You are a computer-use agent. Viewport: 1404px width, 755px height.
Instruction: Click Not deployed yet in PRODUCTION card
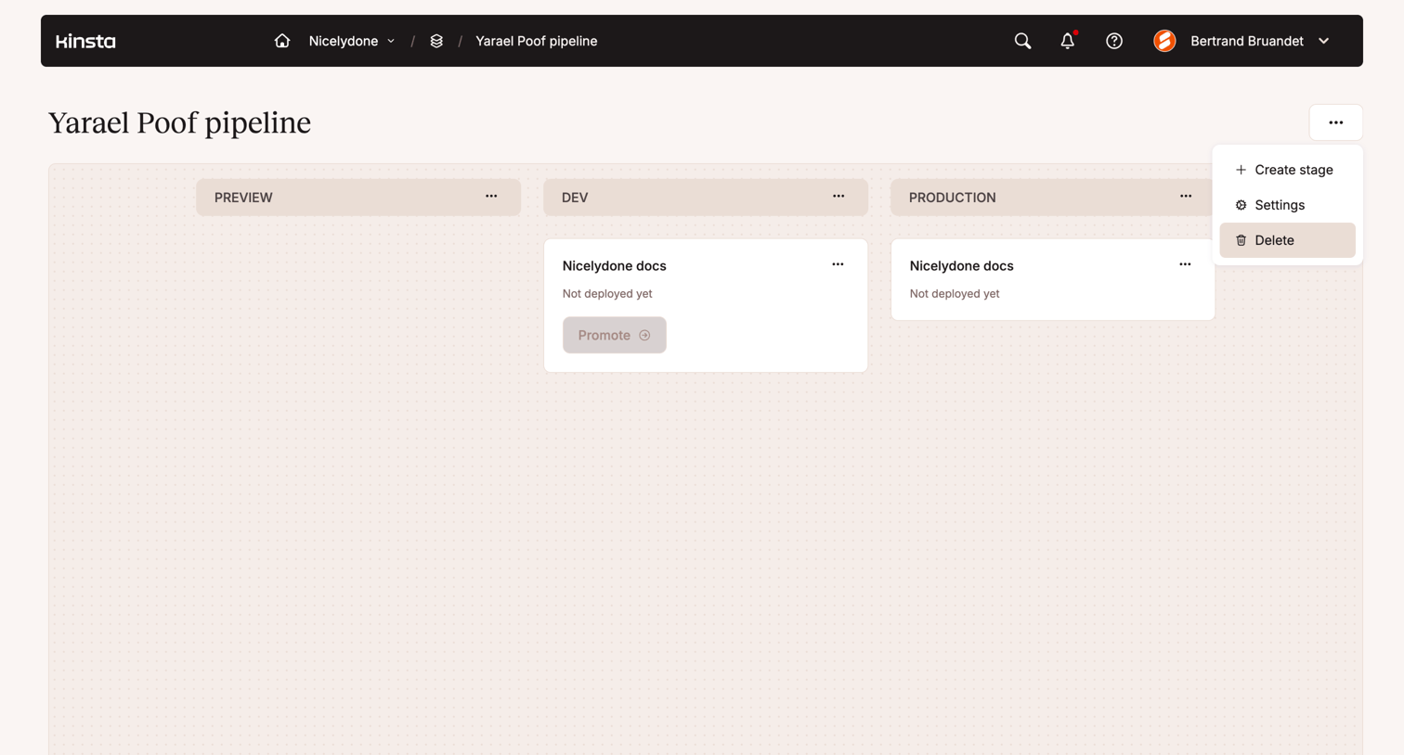(955, 293)
